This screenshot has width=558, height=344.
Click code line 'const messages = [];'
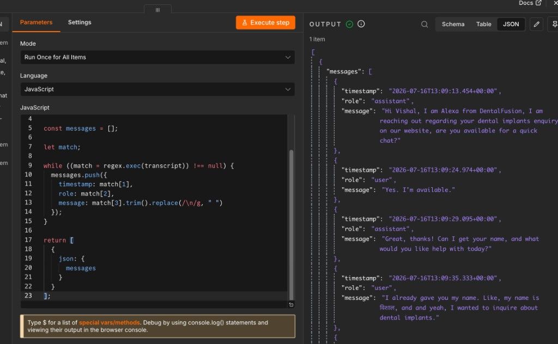tap(81, 128)
